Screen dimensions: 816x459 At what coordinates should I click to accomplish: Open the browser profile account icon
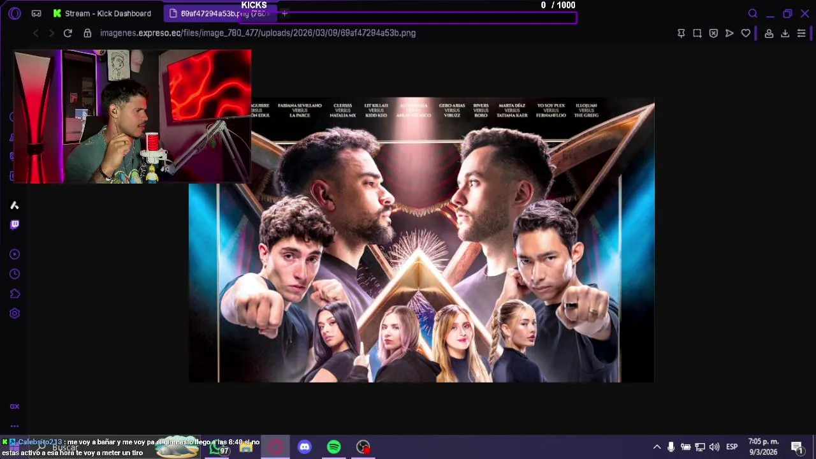click(769, 33)
